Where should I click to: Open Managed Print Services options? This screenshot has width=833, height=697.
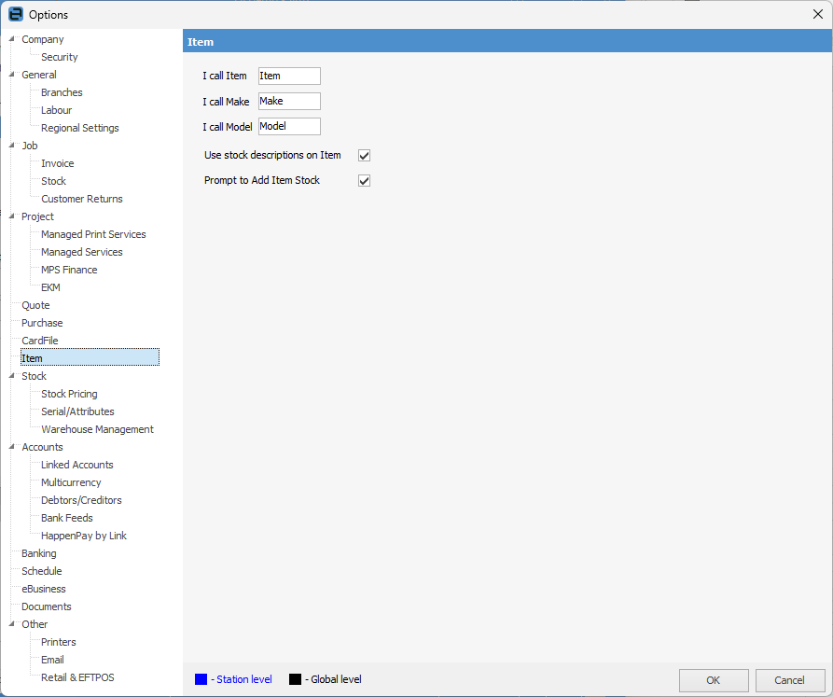[x=93, y=234]
